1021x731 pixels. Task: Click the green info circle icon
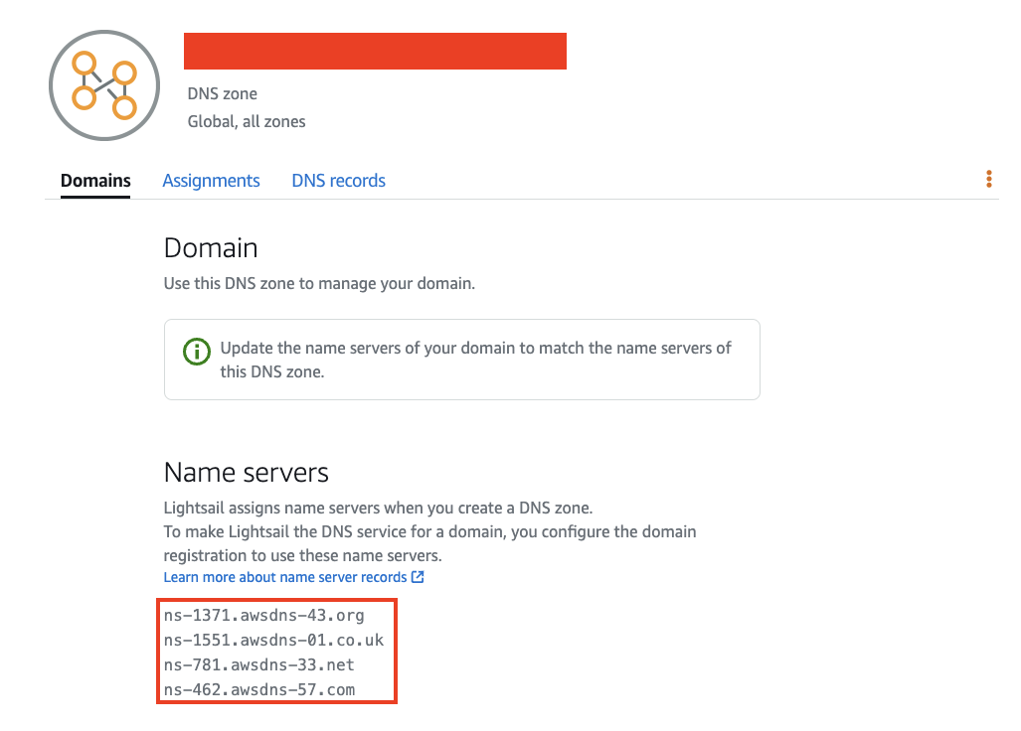[x=197, y=352]
